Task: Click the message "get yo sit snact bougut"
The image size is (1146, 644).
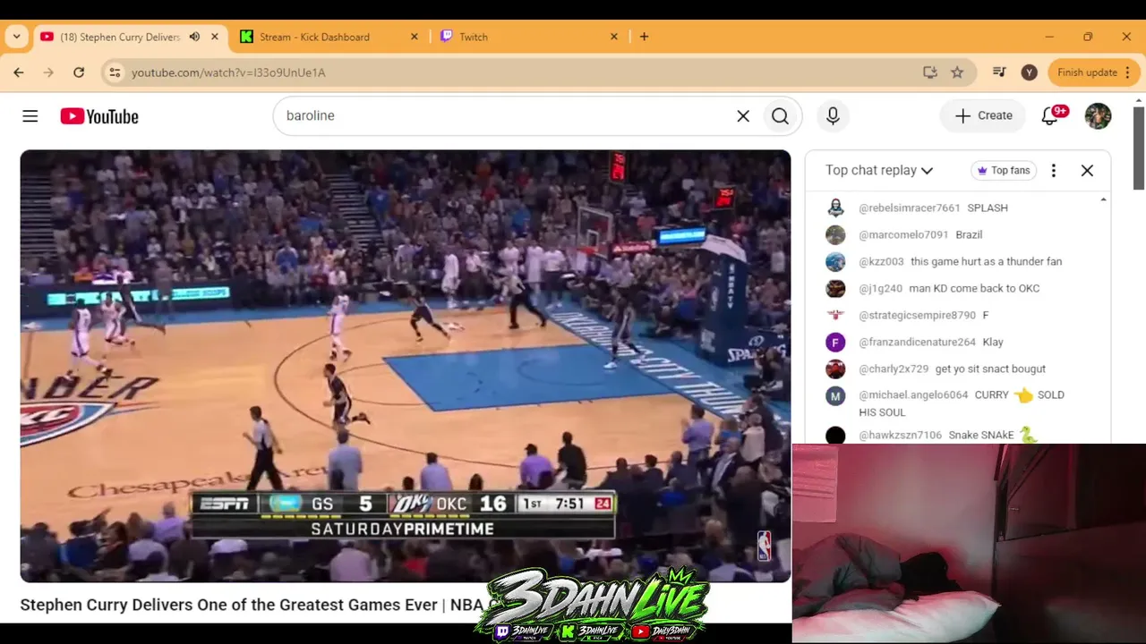Action: 990,369
